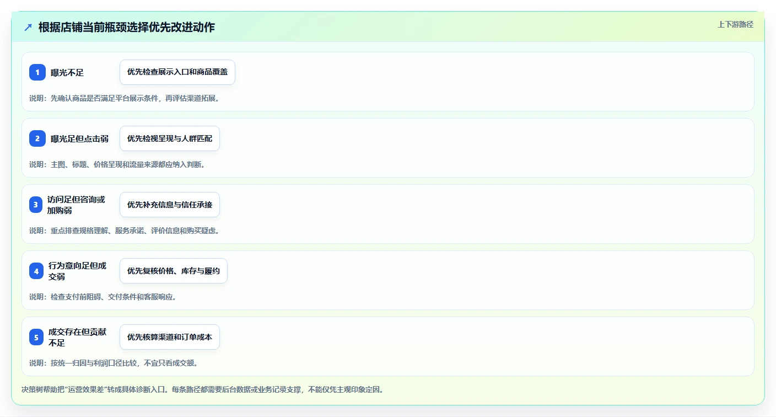Image resolution: width=776 pixels, height=417 pixels.
Task: Click the step 5 number badge
Action: (36, 337)
